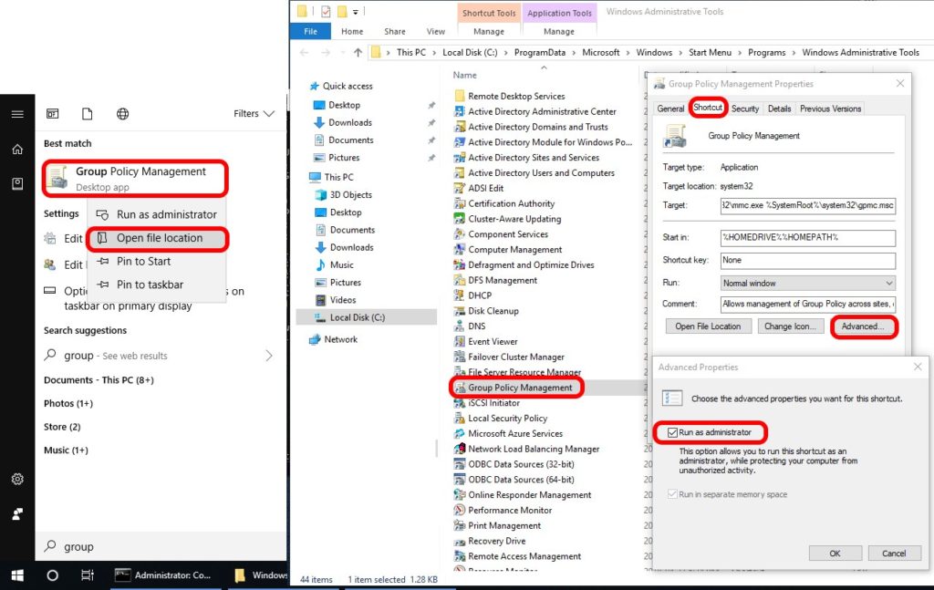Open the Start menu hamburger icon
The image size is (934, 590).
pos(17,114)
